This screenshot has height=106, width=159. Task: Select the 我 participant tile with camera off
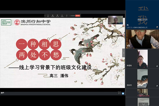[142, 15]
